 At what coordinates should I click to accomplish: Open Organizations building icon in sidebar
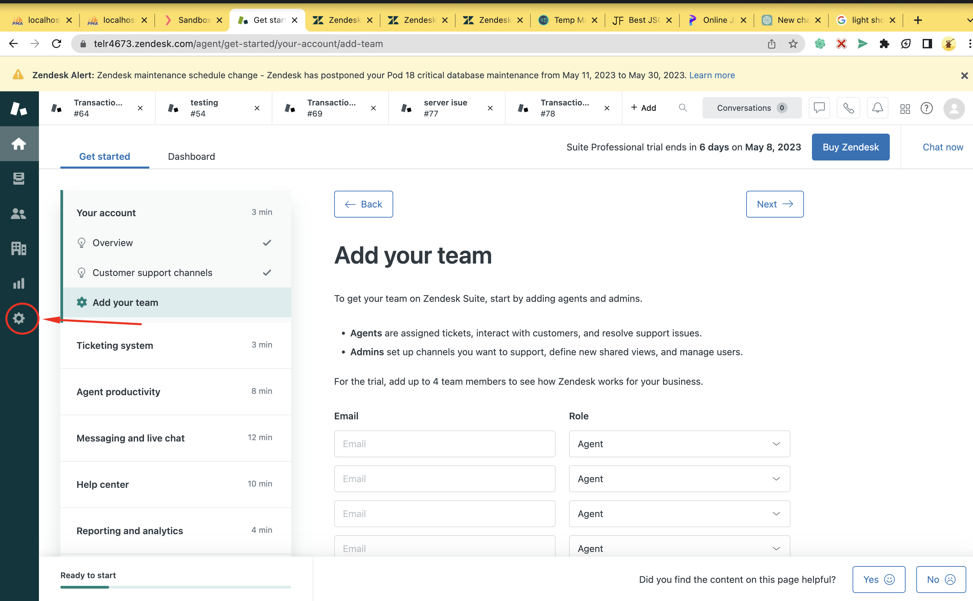[x=19, y=248]
